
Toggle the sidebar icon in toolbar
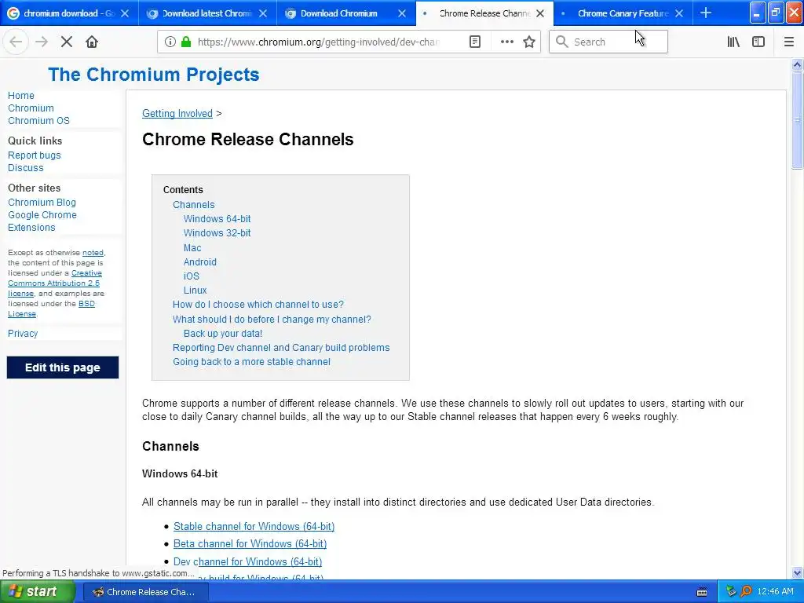click(758, 42)
